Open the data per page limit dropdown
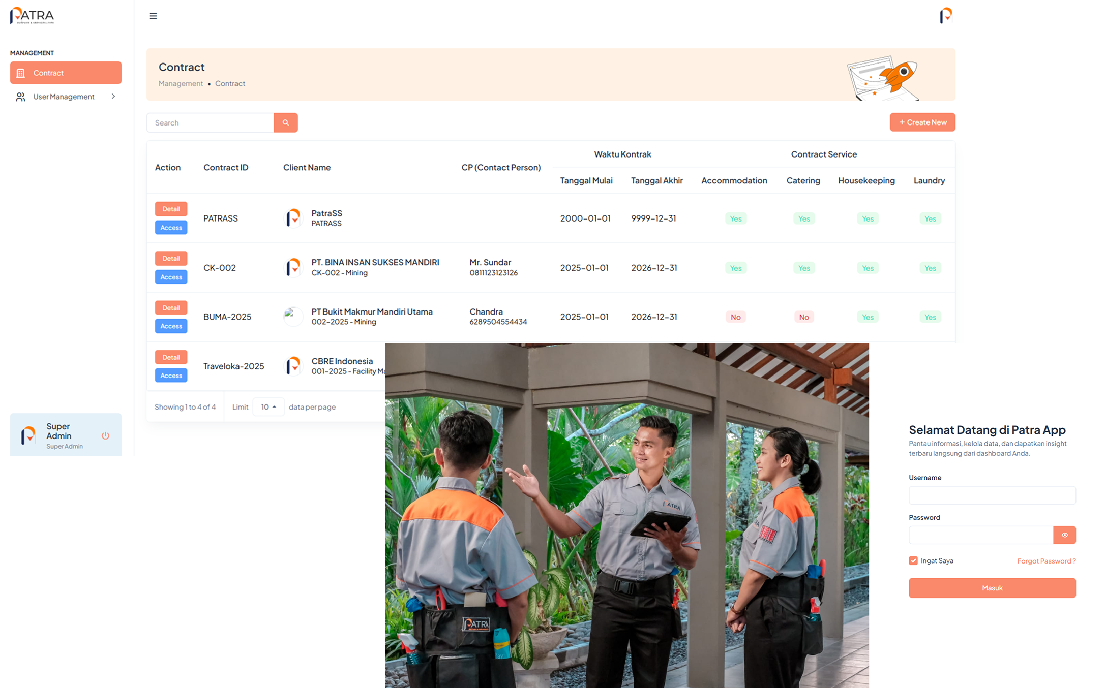Viewport: 1106px width, 688px height. point(268,406)
